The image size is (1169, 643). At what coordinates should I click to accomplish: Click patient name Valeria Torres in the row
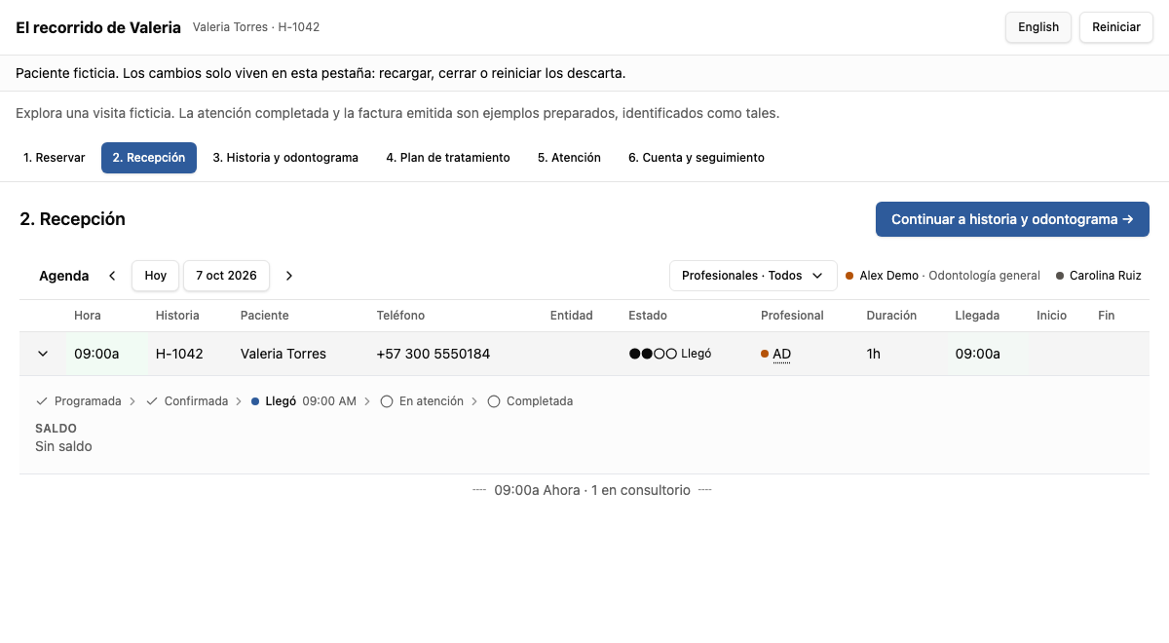pyautogui.click(x=283, y=354)
